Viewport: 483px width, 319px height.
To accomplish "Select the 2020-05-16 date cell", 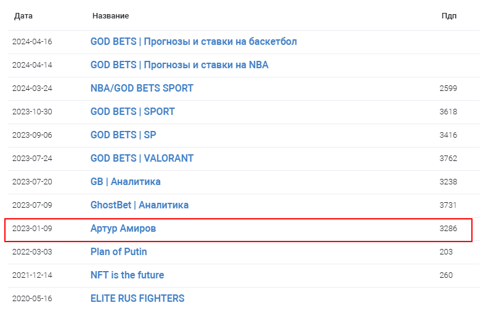I will click(32, 299).
